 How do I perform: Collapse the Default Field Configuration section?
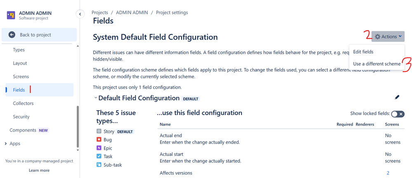coord(96,98)
